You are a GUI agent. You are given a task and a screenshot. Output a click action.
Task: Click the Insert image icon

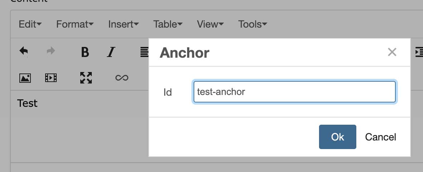[x=25, y=78]
